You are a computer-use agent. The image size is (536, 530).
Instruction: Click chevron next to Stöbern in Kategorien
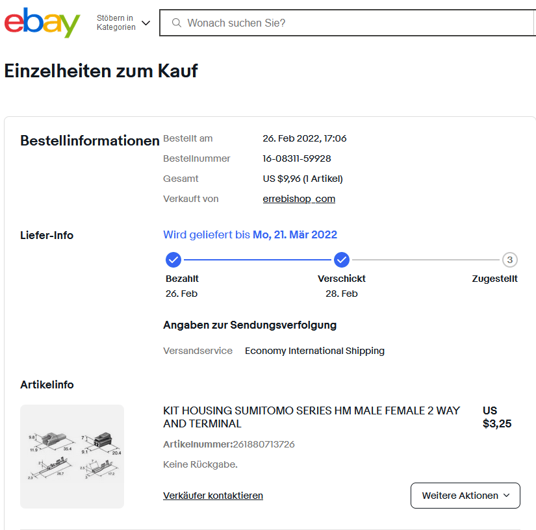pyautogui.click(x=146, y=23)
